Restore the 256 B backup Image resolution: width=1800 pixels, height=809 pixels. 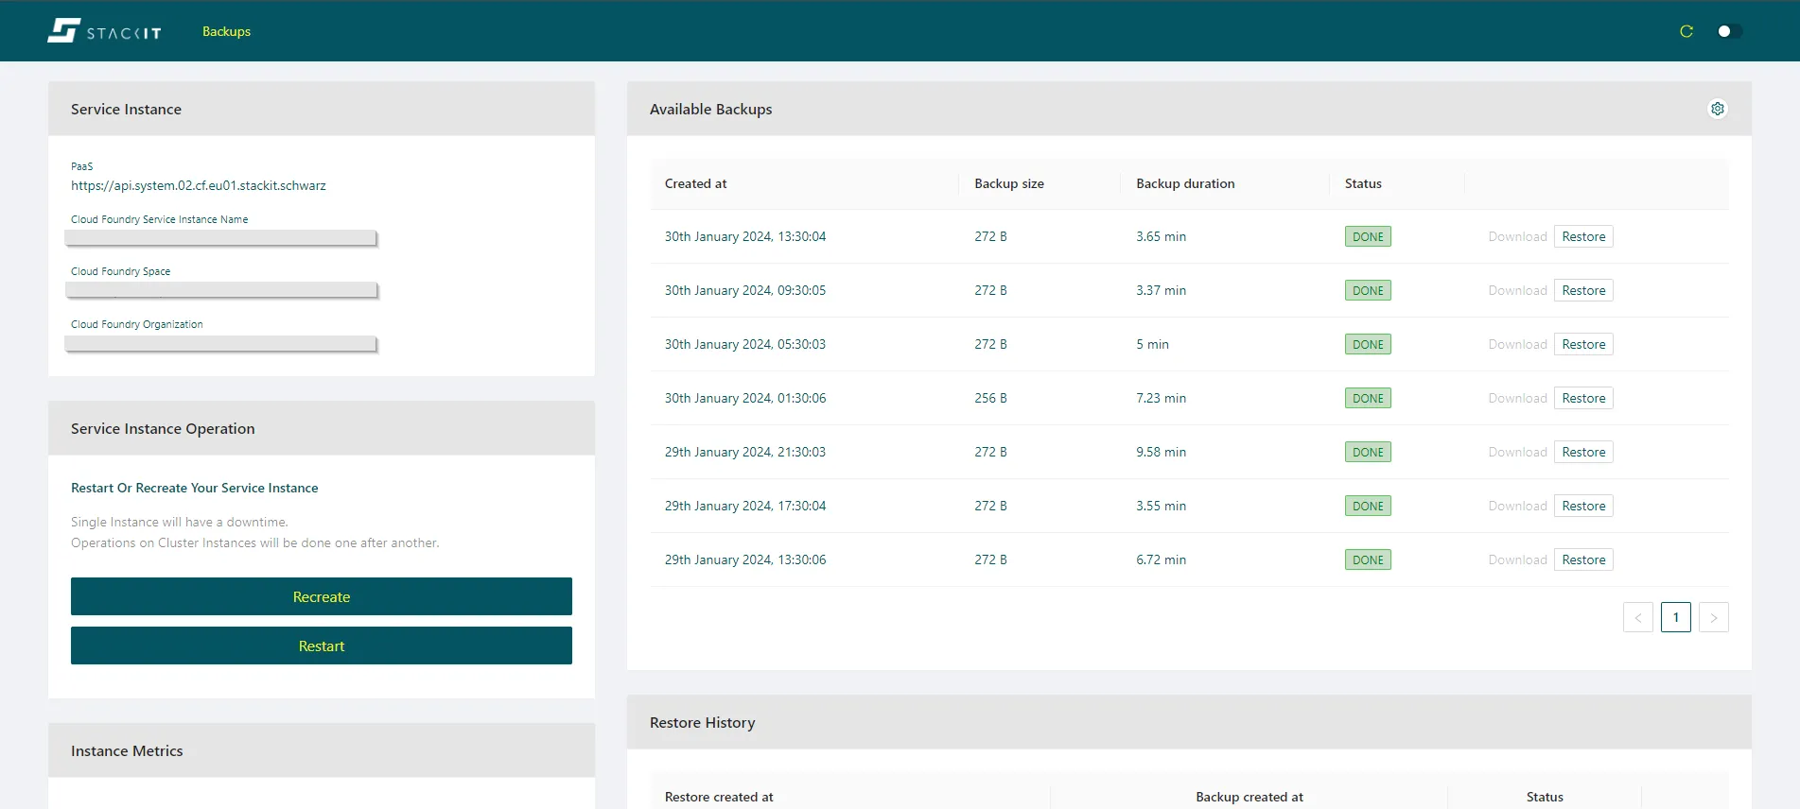1582,398
